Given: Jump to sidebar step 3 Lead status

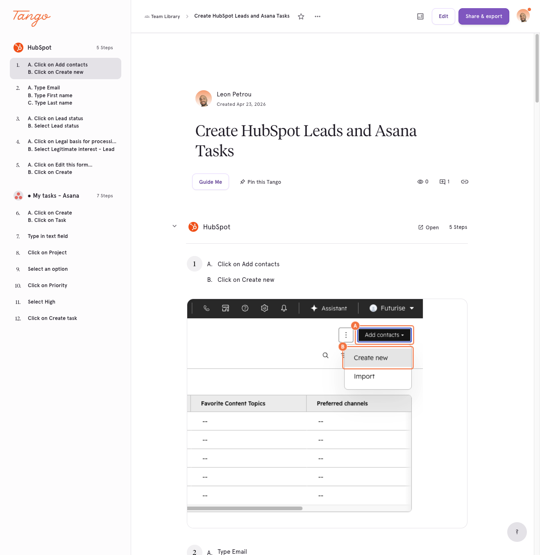Looking at the screenshot, I should (66, 122).
